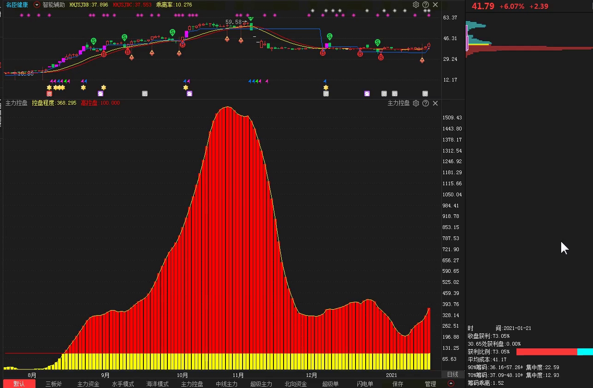
Task: Select the 主力控盘 bottom tab
Action: (x=192, y=384)
